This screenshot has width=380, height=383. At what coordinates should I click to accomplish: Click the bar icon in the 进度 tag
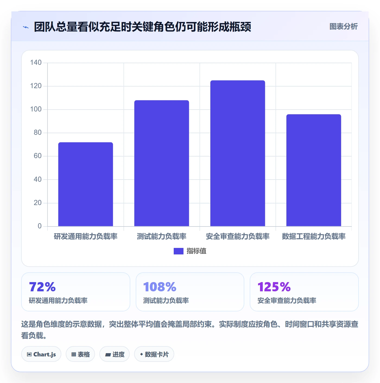(108, 355)
